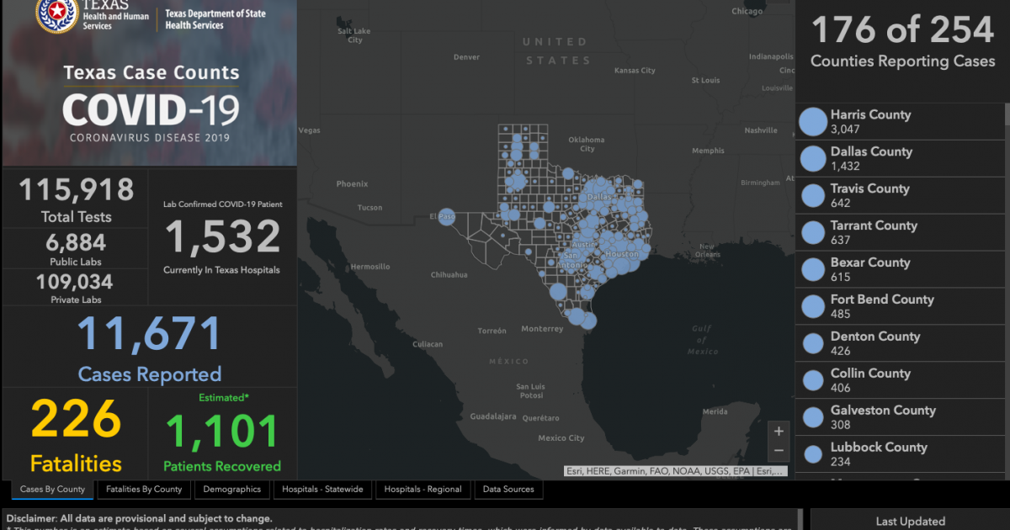Click the Houston label on the map
This screenshot has height=530, width=1010.
(622, 254)
